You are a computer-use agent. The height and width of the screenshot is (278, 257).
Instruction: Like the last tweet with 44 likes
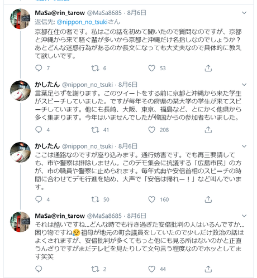(151, 269)
